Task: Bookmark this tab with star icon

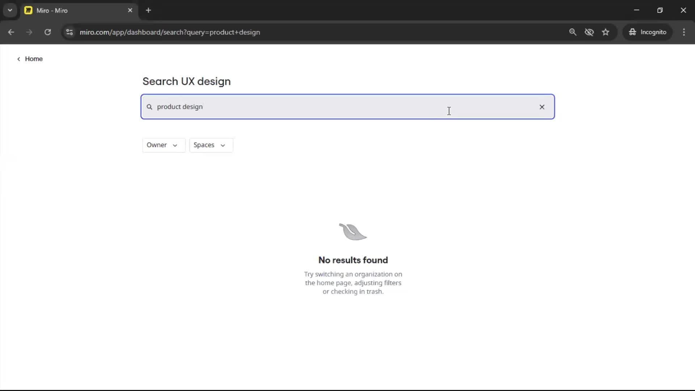Action: click(x=606, y=32)
